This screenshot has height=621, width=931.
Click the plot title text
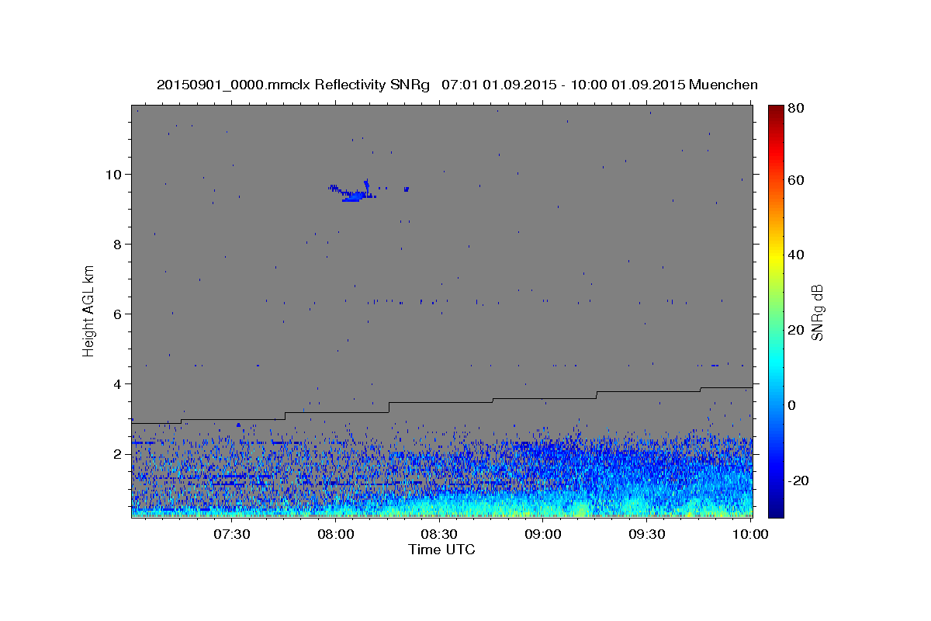coord(457,85)
